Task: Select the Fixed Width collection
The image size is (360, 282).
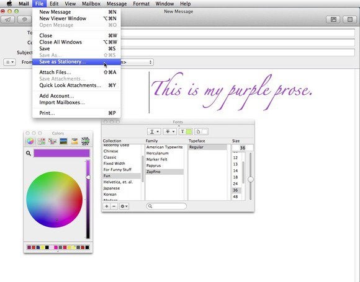Action: (x=122, y=164)
